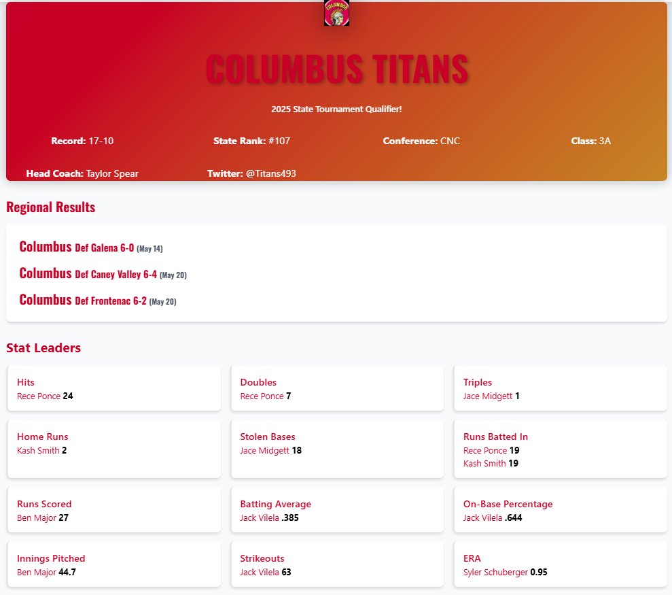Click the Stolen Bases card title

click(x=268, y=437)
